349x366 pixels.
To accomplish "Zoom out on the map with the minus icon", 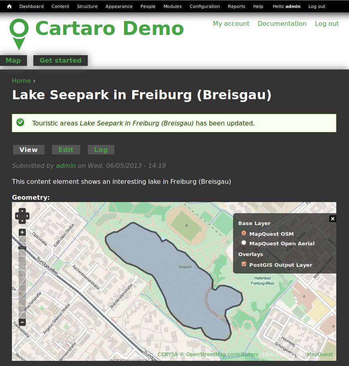I will pyautogui.click(x=22, y=322).
